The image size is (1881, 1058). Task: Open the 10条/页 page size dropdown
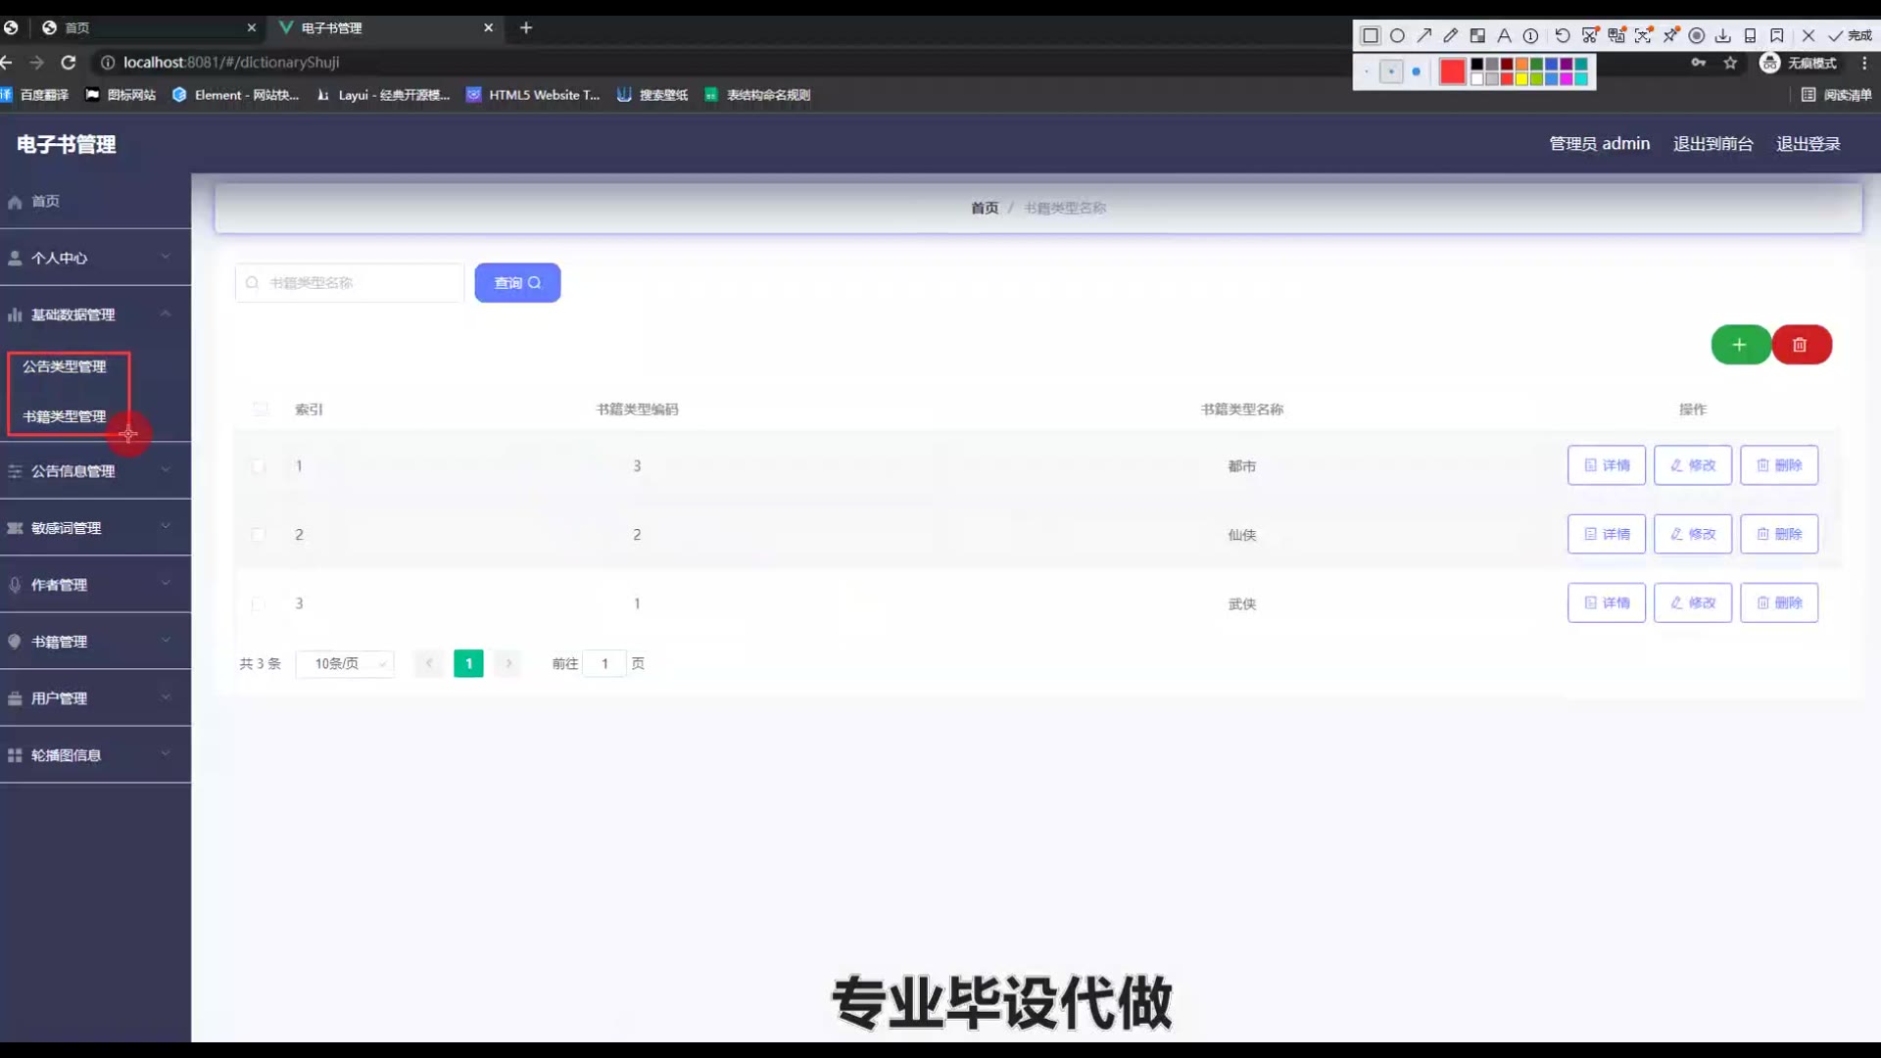[345, 664]
